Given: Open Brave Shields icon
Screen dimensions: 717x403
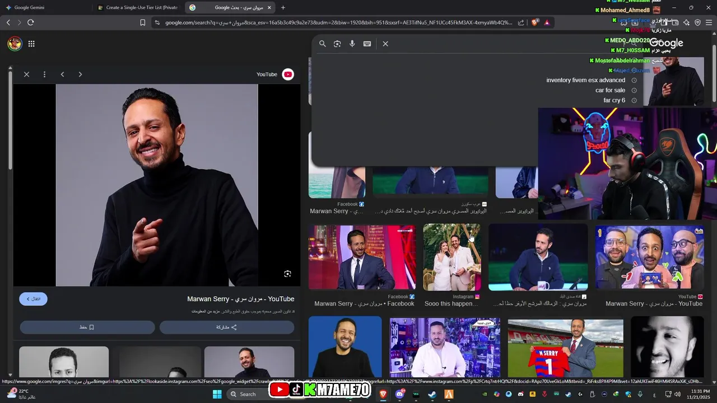Looking at the screenshot, I should coord(535,22).
